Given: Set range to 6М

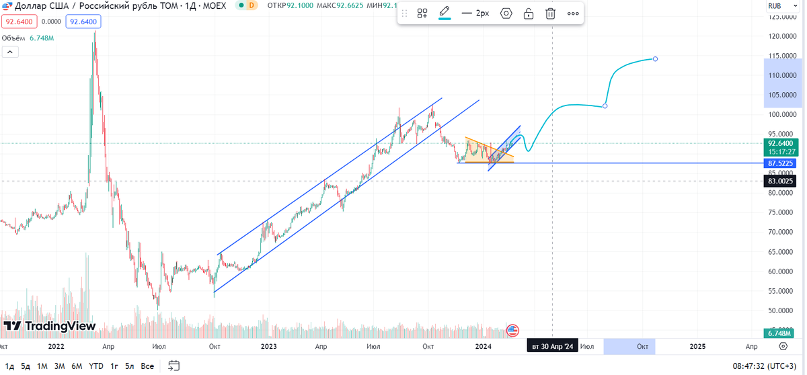Looking at the screenshot, I should point(77,366).
